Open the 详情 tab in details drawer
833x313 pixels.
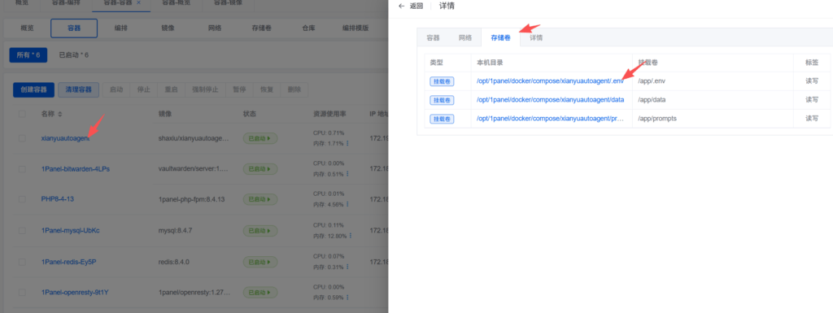536,37
